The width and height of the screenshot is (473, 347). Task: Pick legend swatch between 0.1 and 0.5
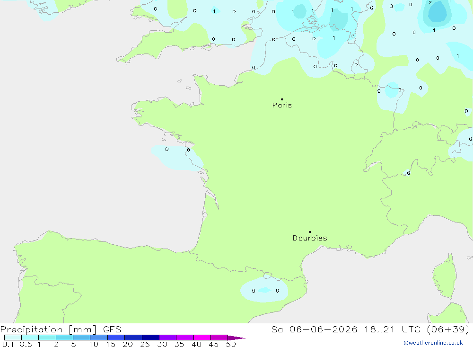(13, 338)
